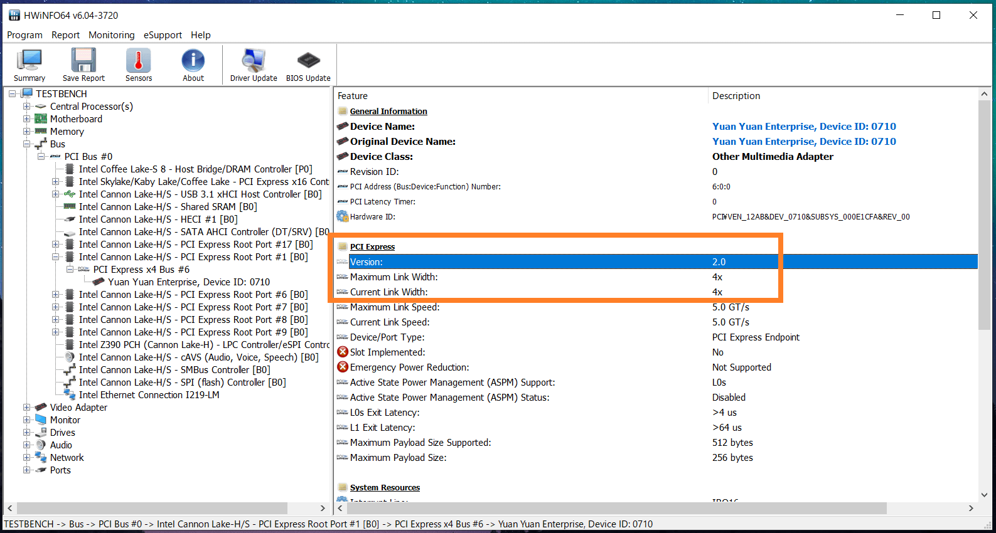Expand Central Processor(s) node

[x=27, y=106]
